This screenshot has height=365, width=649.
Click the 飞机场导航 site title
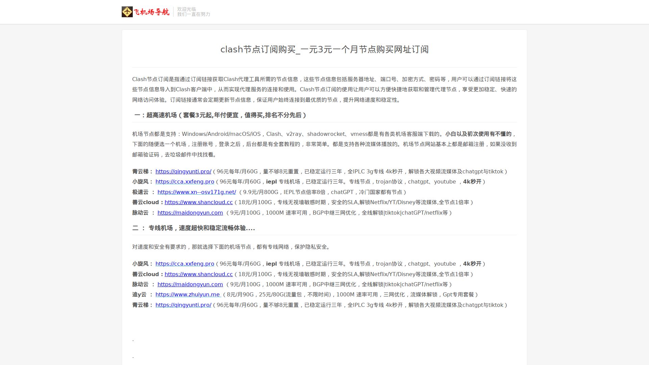(151, 12)
